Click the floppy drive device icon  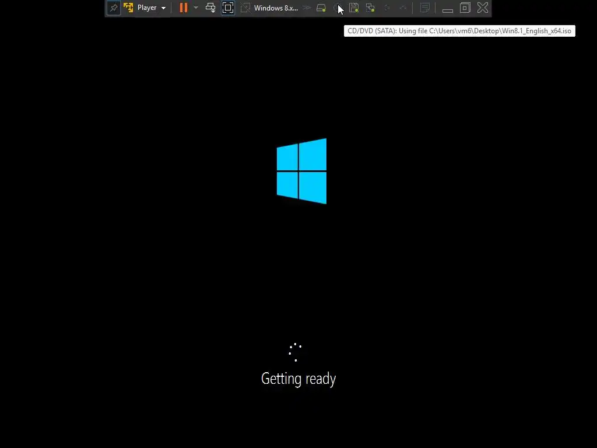coord(354,8)
